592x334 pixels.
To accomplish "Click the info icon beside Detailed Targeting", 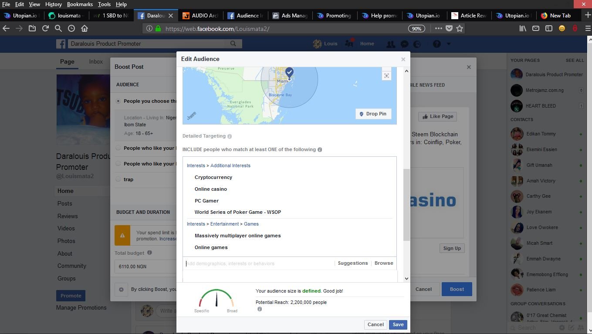I will click(x=230, y=136).
